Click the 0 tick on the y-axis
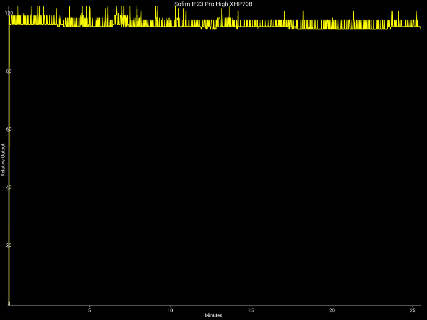Screen dimensions: 427x320 point(9,303)
